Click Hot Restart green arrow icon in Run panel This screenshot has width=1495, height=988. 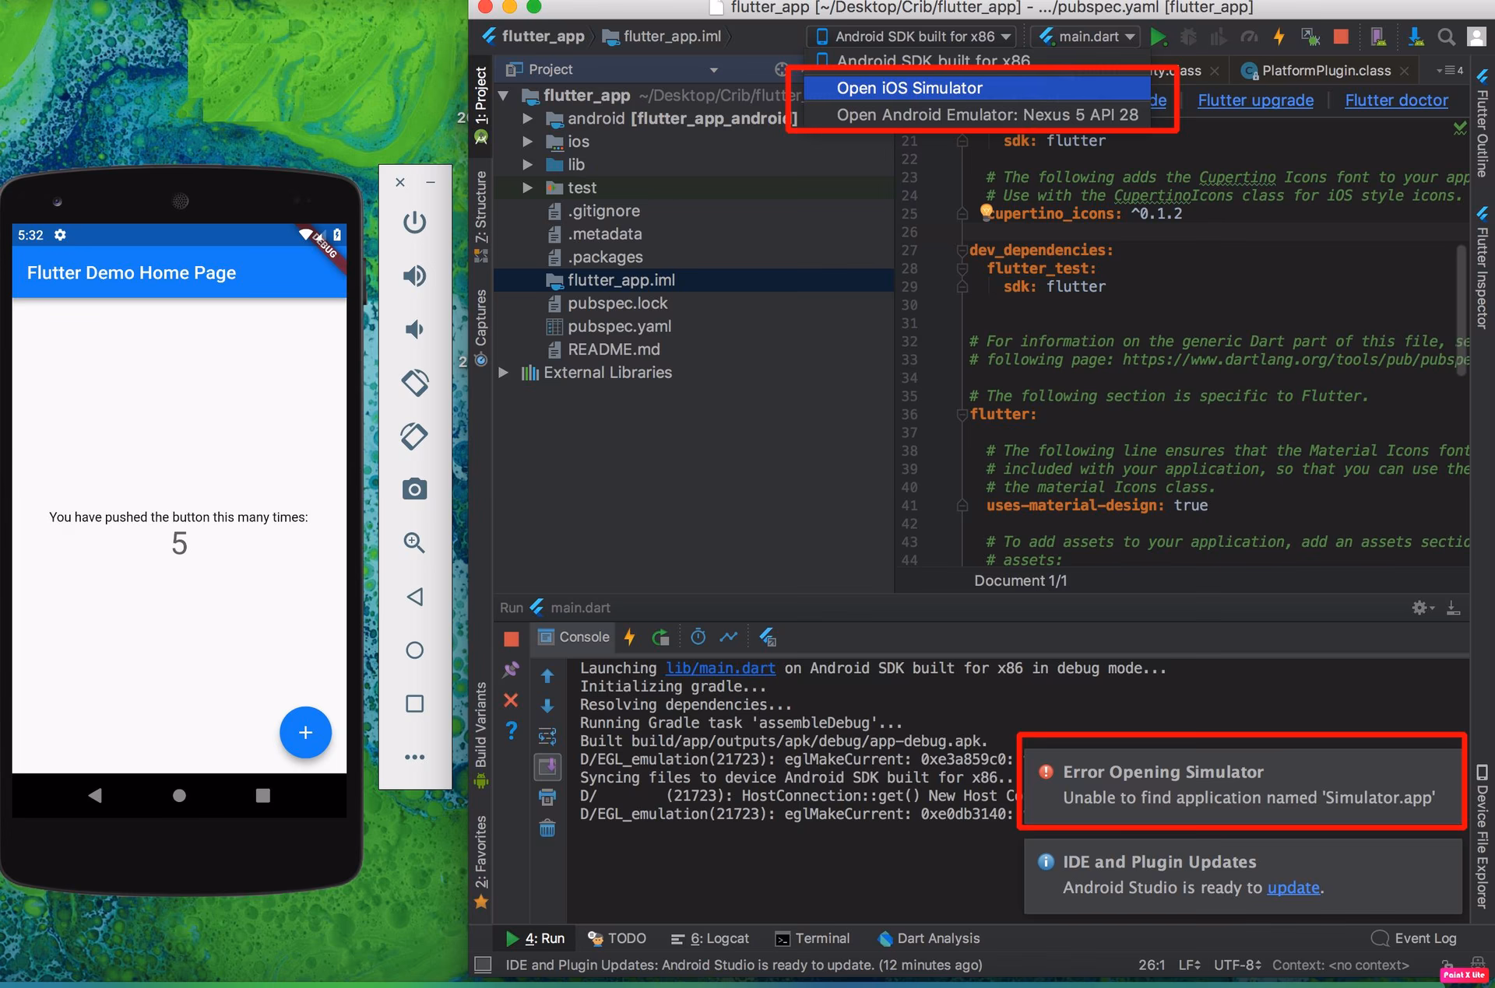(660, 637)
